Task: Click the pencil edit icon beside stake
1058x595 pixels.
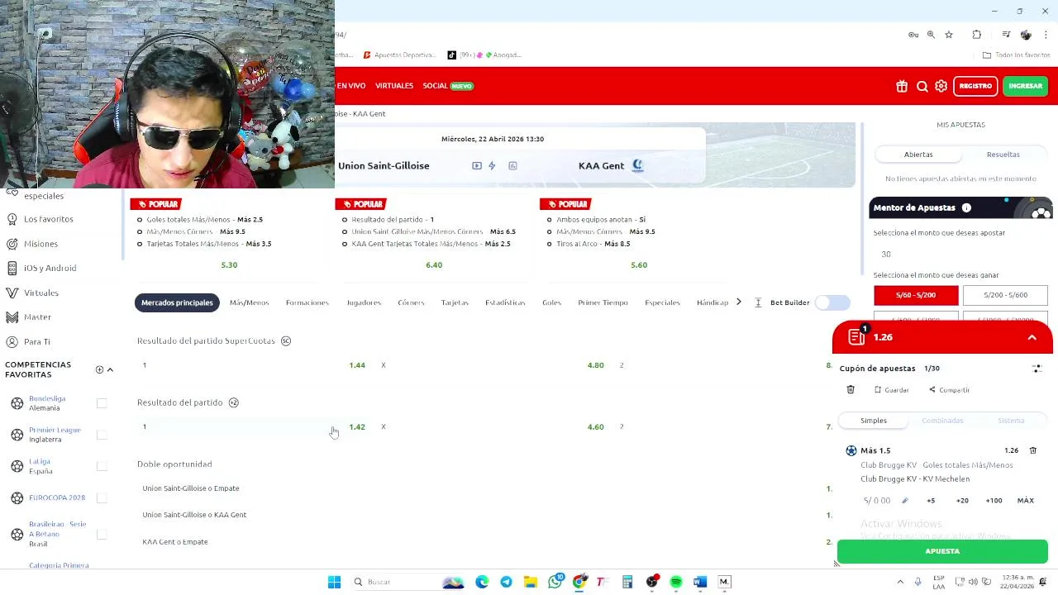Action: [x=905, y=501]
